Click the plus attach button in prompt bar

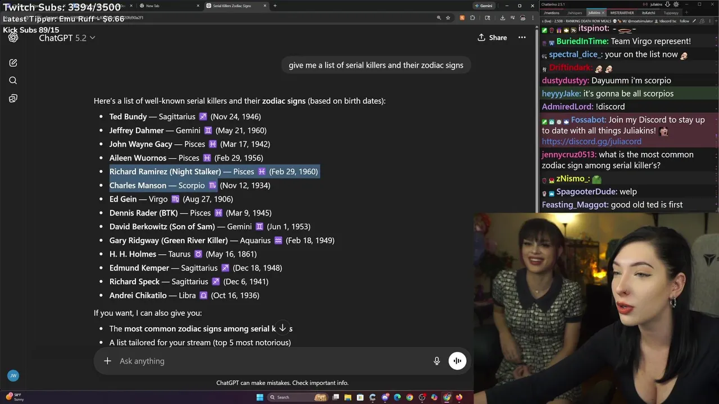tap(107, 361)
